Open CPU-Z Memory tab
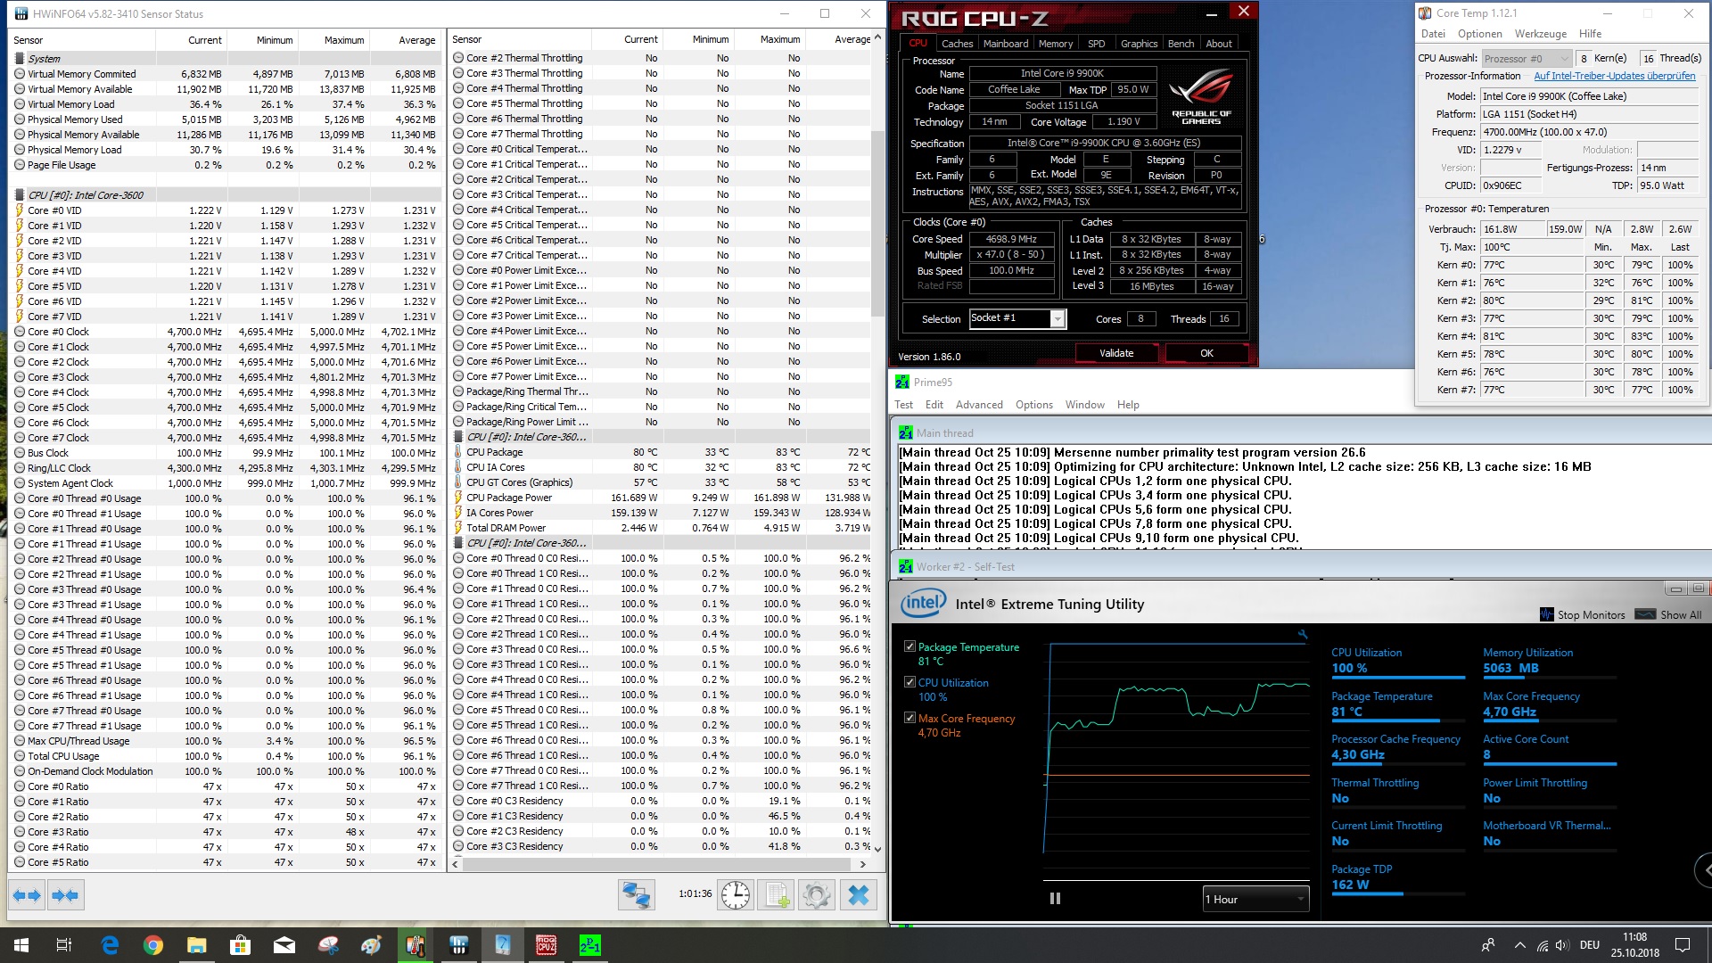The image size is (1712, 963). coord(1056,44)
